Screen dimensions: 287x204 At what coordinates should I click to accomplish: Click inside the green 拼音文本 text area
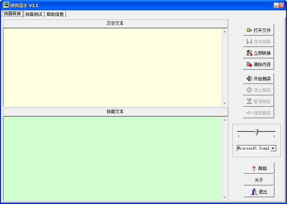[x=112, y=158]
